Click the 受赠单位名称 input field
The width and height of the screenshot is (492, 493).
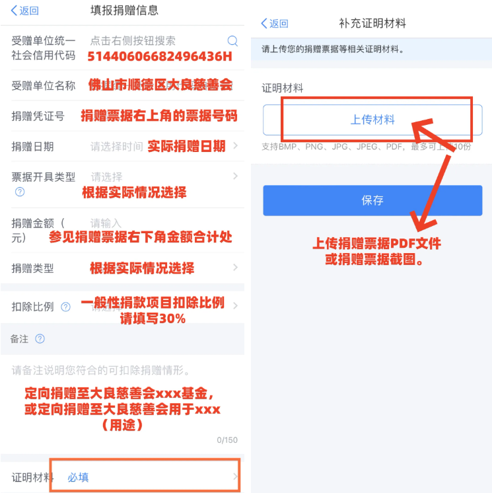(160, 85)
